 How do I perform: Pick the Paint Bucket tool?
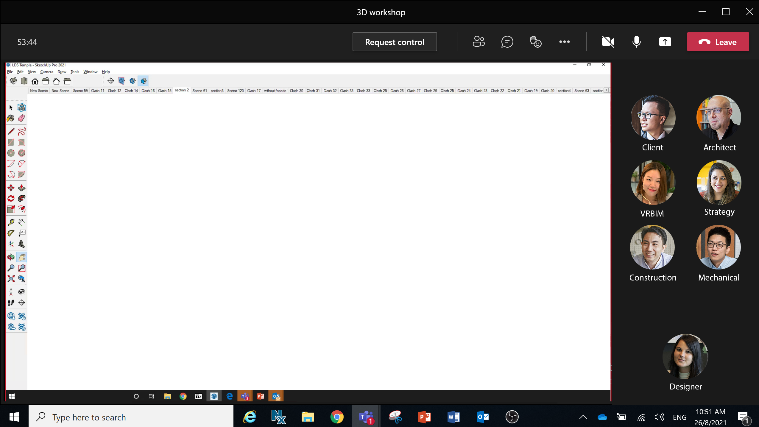tap(11, 118)
